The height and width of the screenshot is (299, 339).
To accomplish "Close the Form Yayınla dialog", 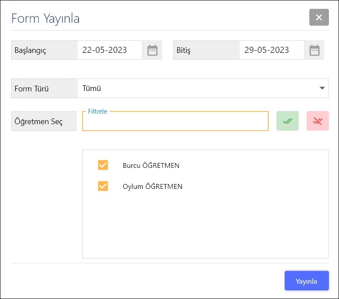I will coord(319,17).
